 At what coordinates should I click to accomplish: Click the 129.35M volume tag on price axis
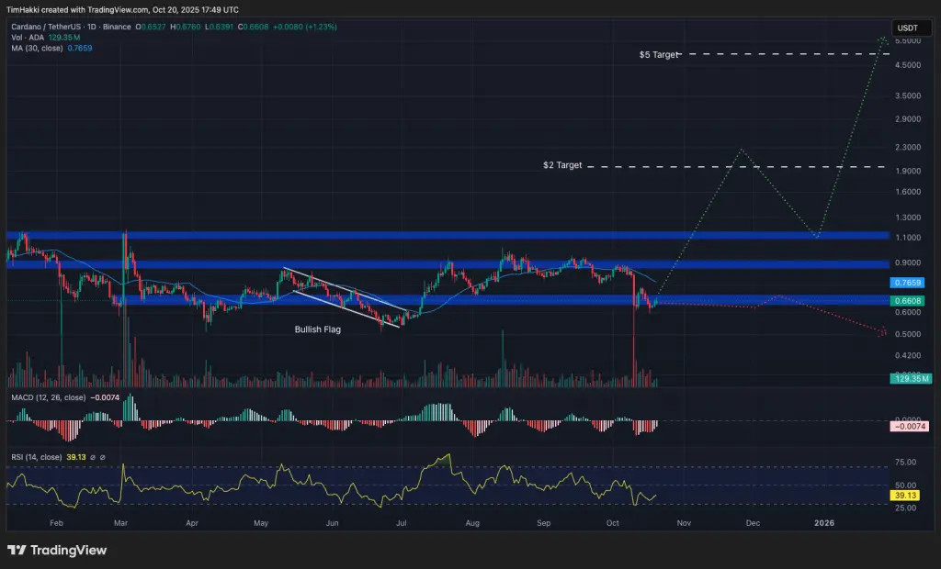tap(911, 378)
